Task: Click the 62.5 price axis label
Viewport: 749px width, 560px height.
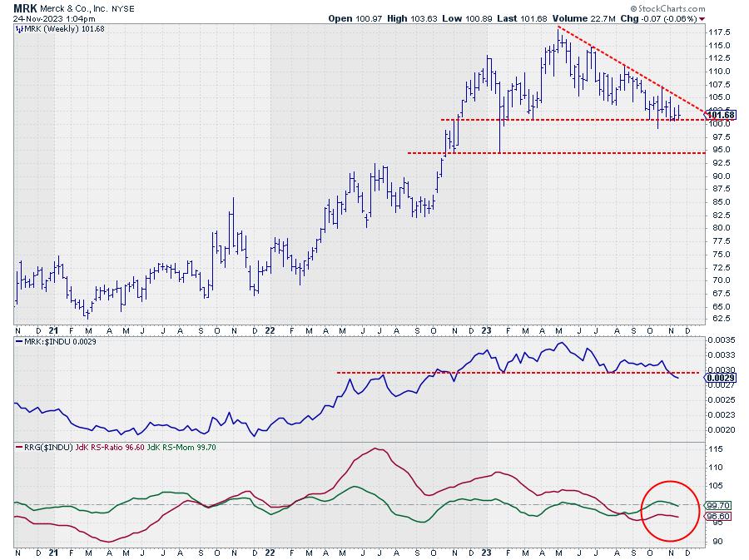Action: (722, 319)
